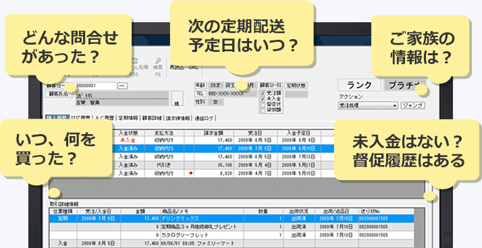
Task: Toggle the checked 未入金 checkbox
Action: [262, 99]
